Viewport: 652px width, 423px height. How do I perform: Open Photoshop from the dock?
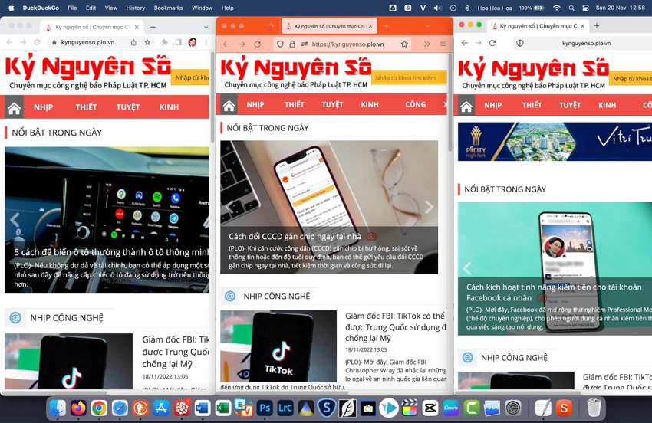click(x=265, y=408)
